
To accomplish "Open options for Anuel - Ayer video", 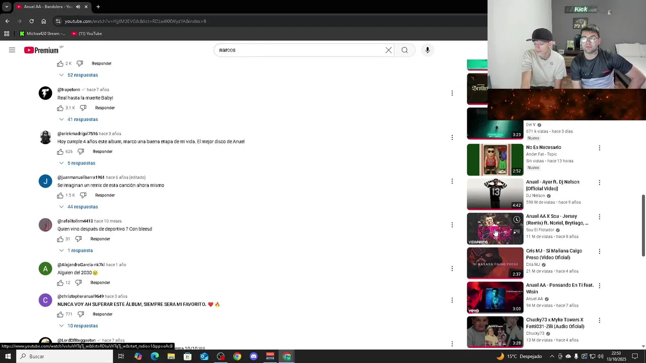I will click(x=600, y=183).
